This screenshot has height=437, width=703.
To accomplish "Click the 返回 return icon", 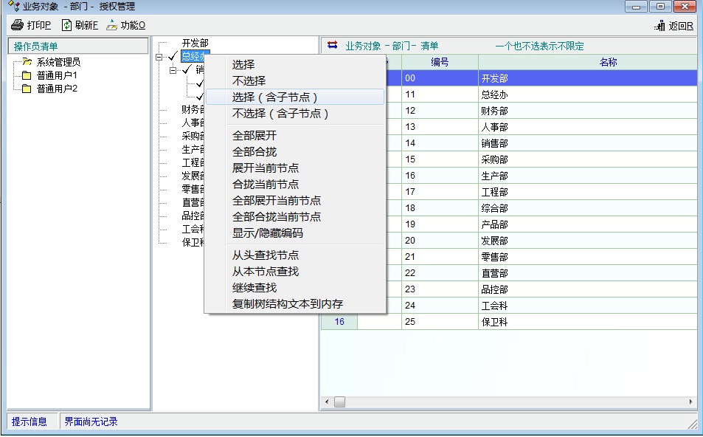I will 659,27.
